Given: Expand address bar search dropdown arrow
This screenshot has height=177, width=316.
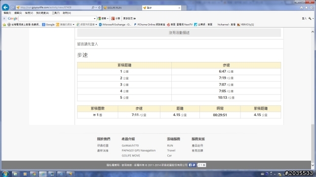Looking at the screenshot, I should click(96, 7).
